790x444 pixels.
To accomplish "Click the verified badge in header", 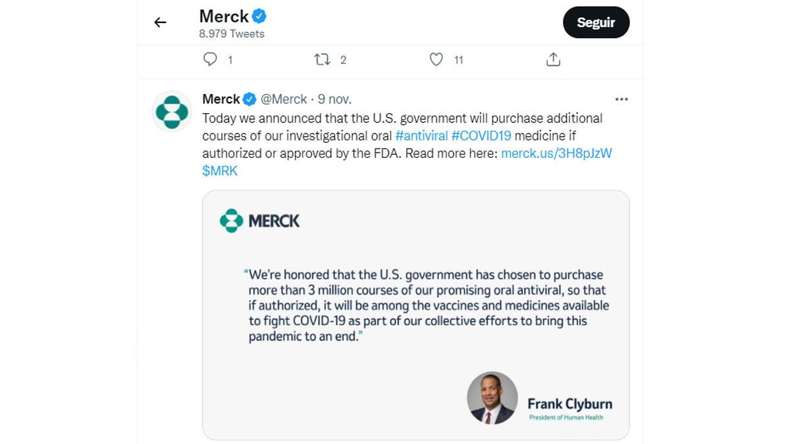I will (259, 16).
